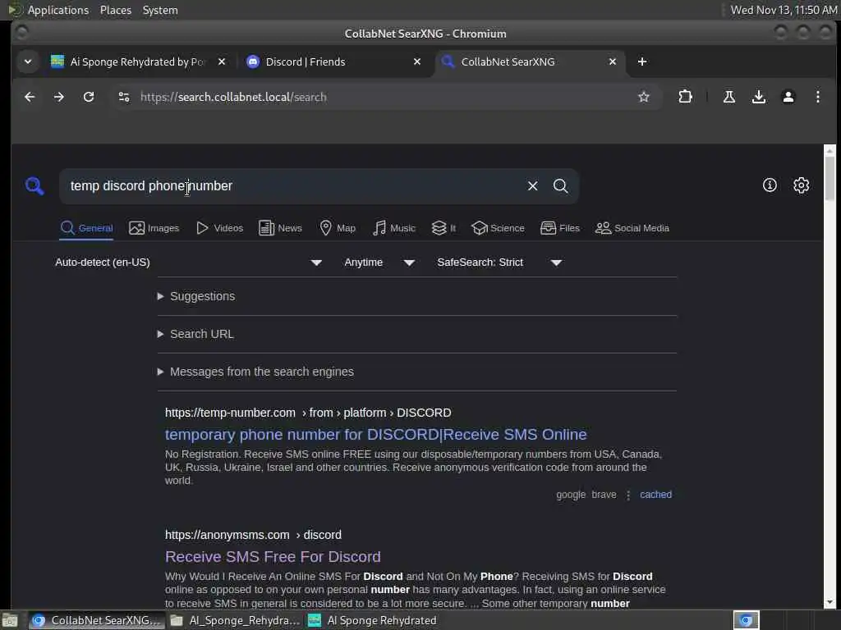Open the Places menu

pos(115,10)
